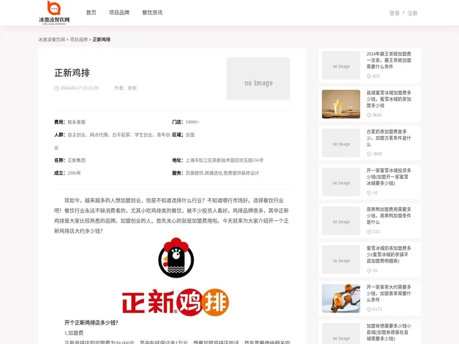The height and width of the screenshot is (344, 459).
Task: Click the red 正新鸡排 wordmark image
Action: tap(176, 302)
